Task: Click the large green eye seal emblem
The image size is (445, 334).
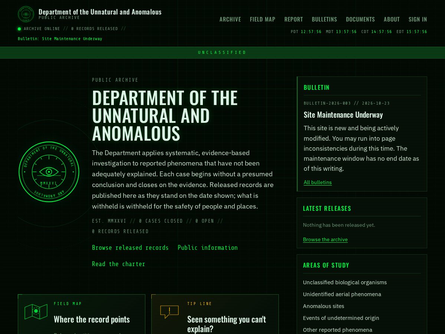Action: tap(49, 172)
